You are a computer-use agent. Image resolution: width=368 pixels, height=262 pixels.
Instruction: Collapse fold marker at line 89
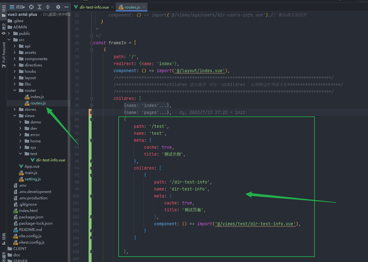click(92, 120)
